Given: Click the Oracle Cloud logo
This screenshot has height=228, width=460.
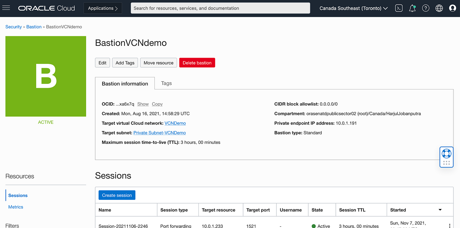Looking at the screenshot, I should click(46, 8).
